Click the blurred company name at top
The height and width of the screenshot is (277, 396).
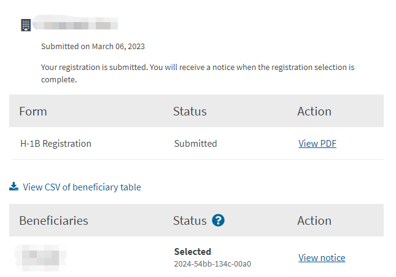pos(76,25)
